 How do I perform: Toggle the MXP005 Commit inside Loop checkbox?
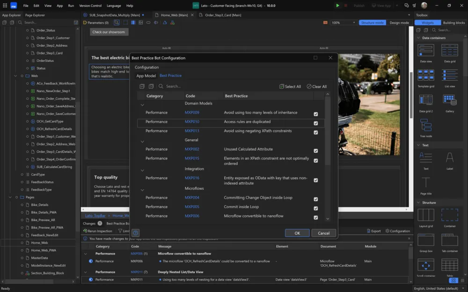click(x=316, y=208)
